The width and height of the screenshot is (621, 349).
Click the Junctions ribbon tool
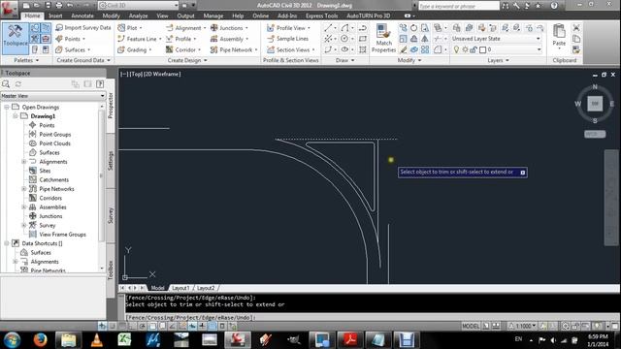(x=229, y=28)
